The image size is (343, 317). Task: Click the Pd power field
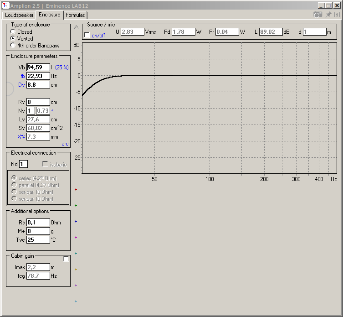tap(183, 32)
